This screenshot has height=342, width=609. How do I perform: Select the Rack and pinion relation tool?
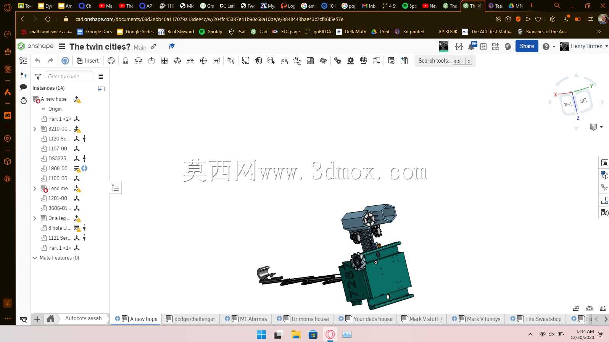point(351,61)
